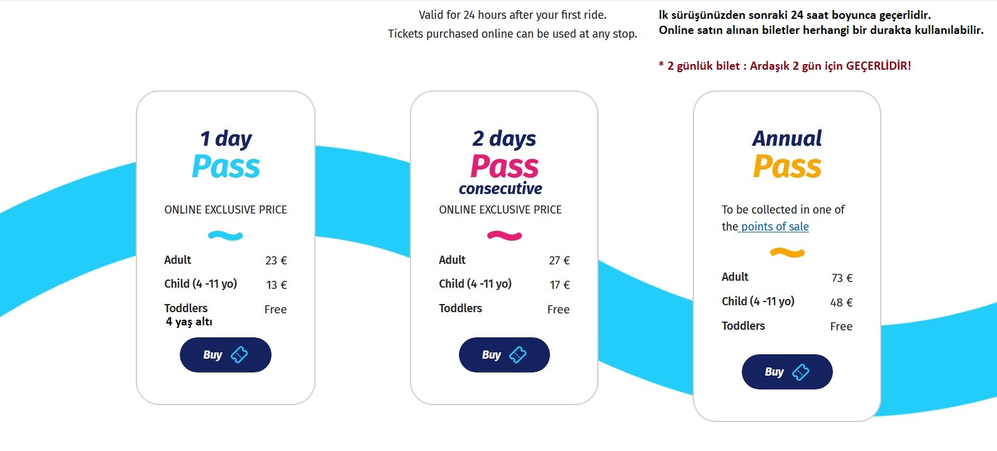Click the 27 € adult price
The height and width of the screenshot is (451, 997).
coord(559,261)
